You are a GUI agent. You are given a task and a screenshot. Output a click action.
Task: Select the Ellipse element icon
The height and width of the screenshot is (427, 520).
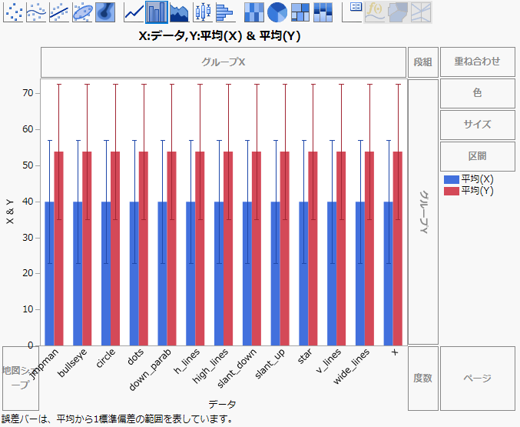click(83, 12)
